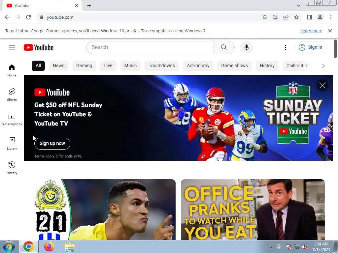Launch Firefox from the taskbar
This screenshot has width=338, height=253.
coord(49,246)
